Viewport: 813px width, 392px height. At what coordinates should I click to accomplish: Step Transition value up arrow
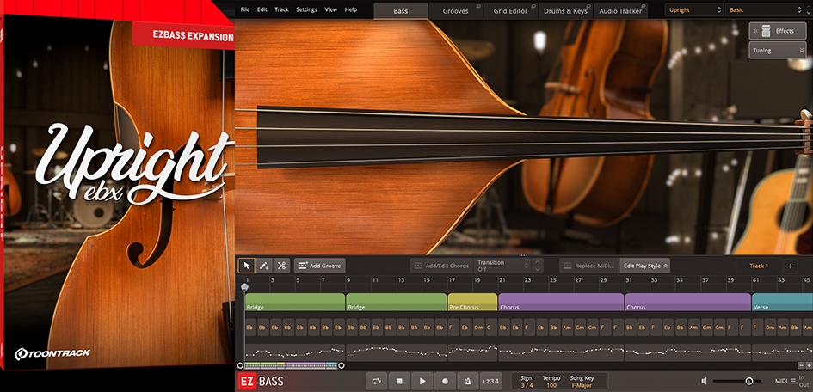tap(538, 262)
